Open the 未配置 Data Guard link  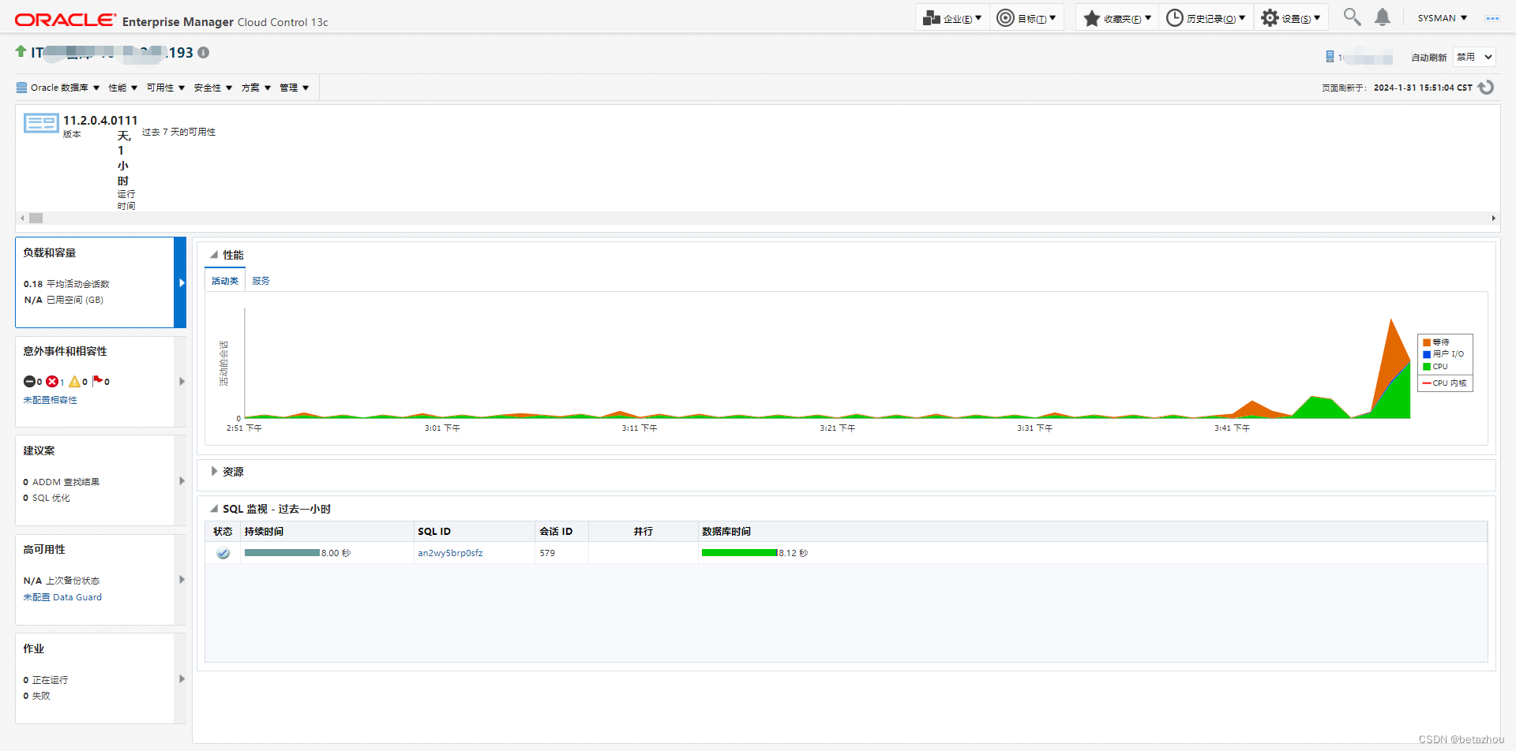pyautogui.click(x=62, y=597)
